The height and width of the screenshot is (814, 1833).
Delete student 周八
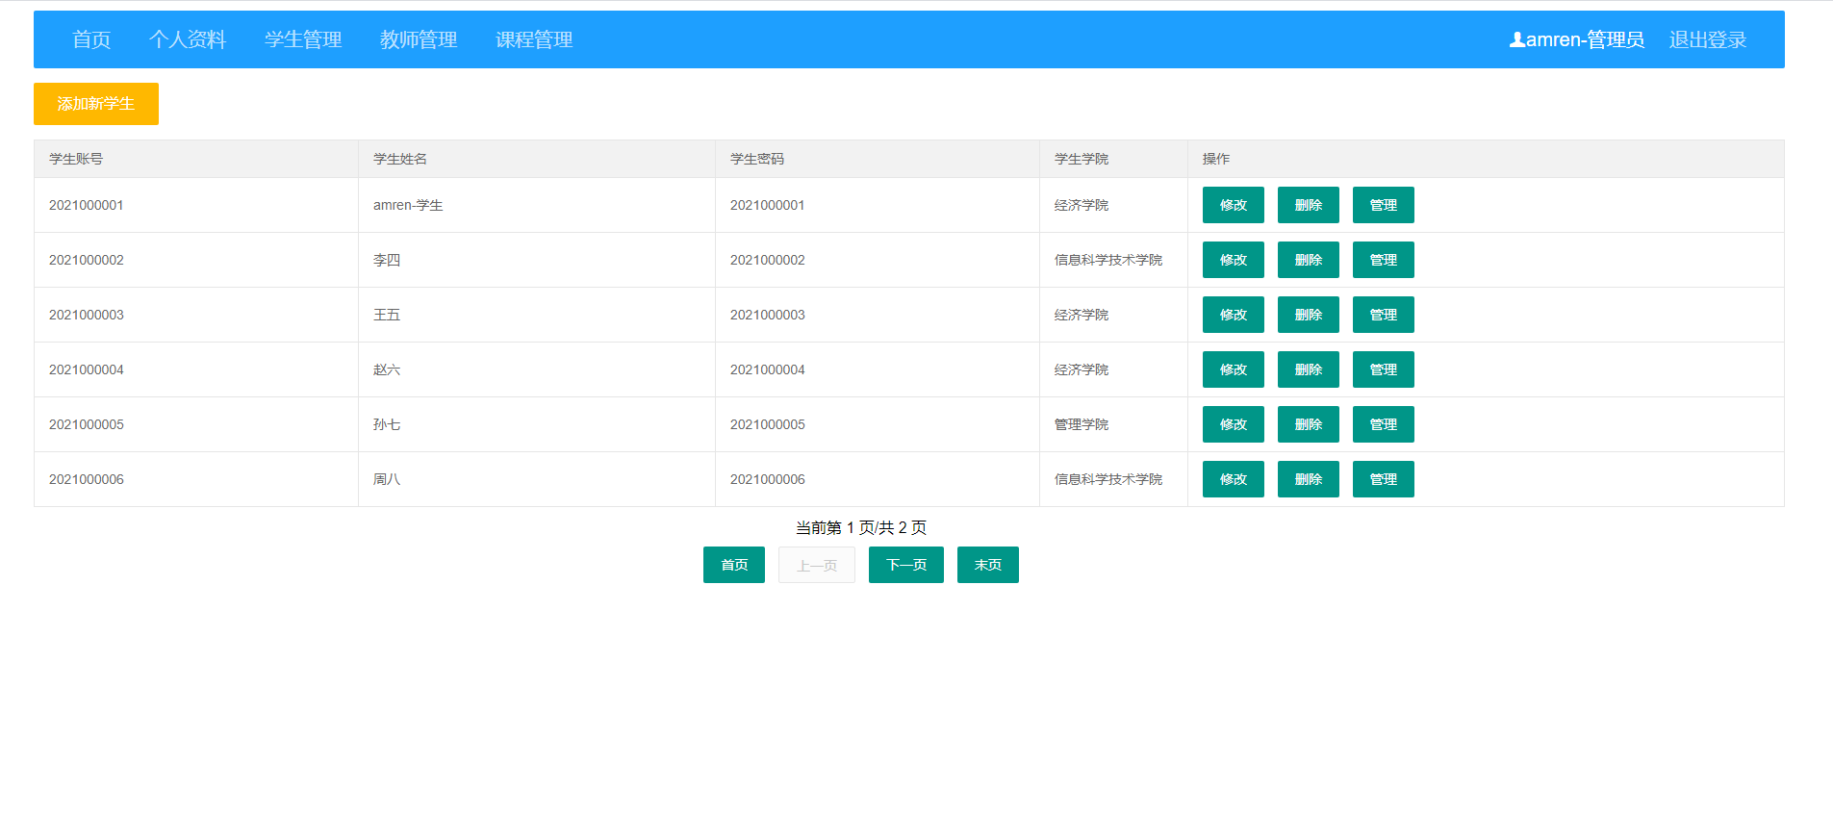tap(1309, 479)
